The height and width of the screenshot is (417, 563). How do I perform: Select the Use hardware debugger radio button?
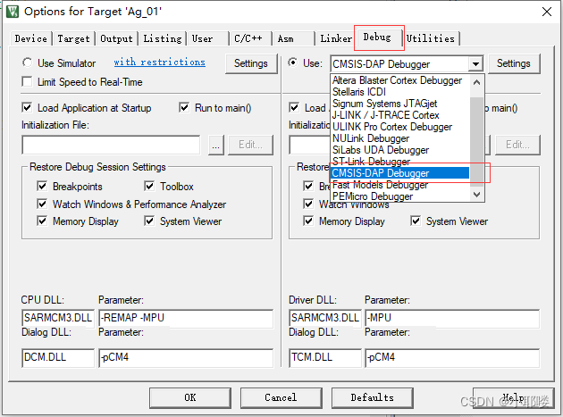293,63
